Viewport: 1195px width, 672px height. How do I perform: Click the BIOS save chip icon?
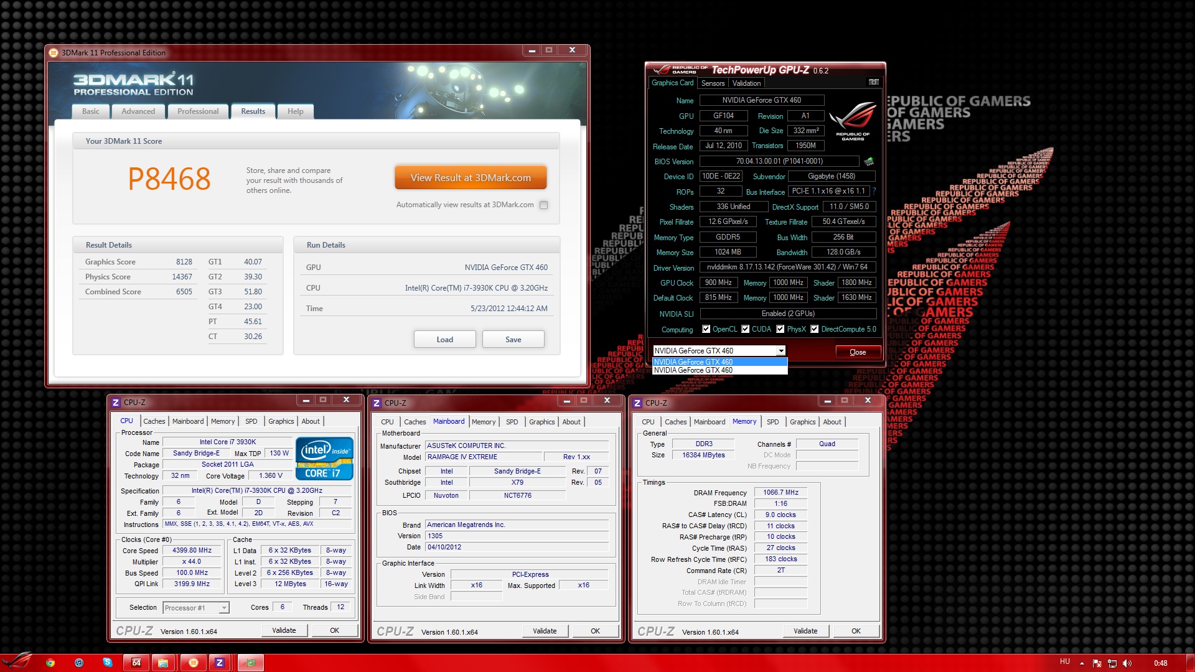click(869, 161)
